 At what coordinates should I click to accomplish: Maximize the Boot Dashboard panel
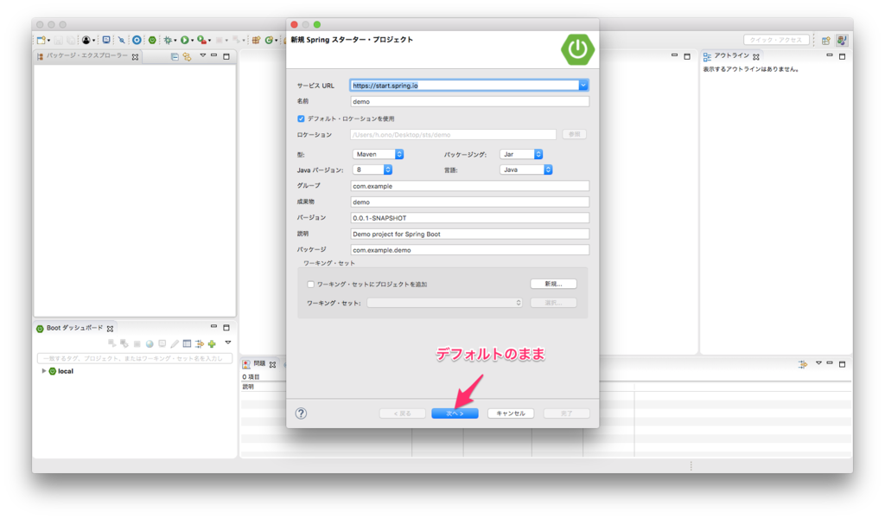pos(226,328)
